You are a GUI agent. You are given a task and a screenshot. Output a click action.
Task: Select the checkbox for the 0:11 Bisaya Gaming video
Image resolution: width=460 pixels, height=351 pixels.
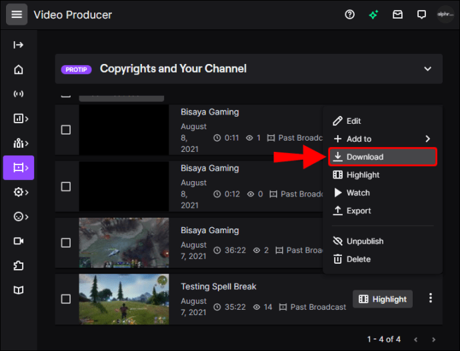pos(66,130)
